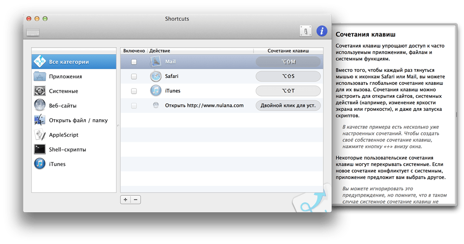Toggle the blue info panel button
Image resolution: width=464 pixels, height=244 pixels.
pos(322,31)
